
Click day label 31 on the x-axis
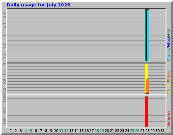[x=163, y=131]
